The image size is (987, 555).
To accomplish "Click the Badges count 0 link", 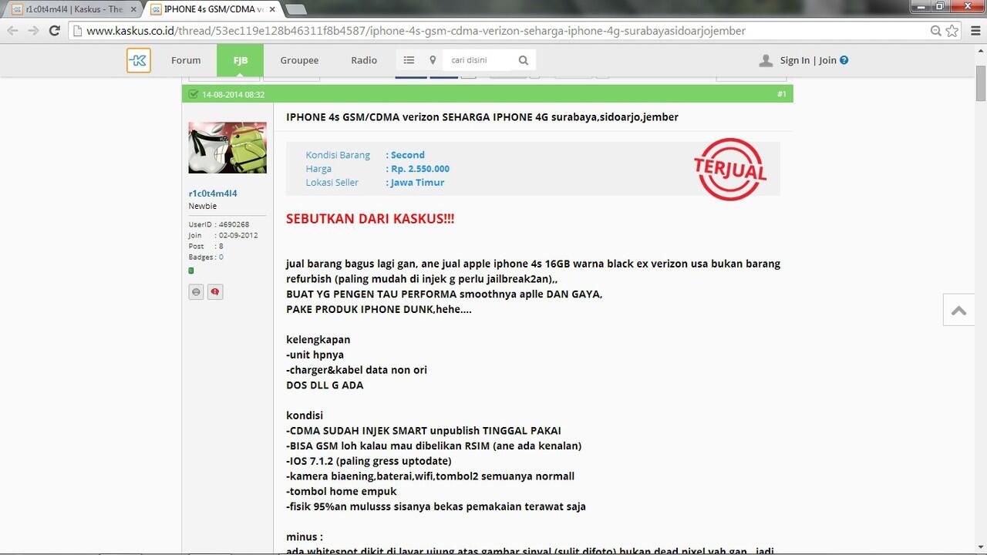I will pyautogui.click(x=221, y=257).
